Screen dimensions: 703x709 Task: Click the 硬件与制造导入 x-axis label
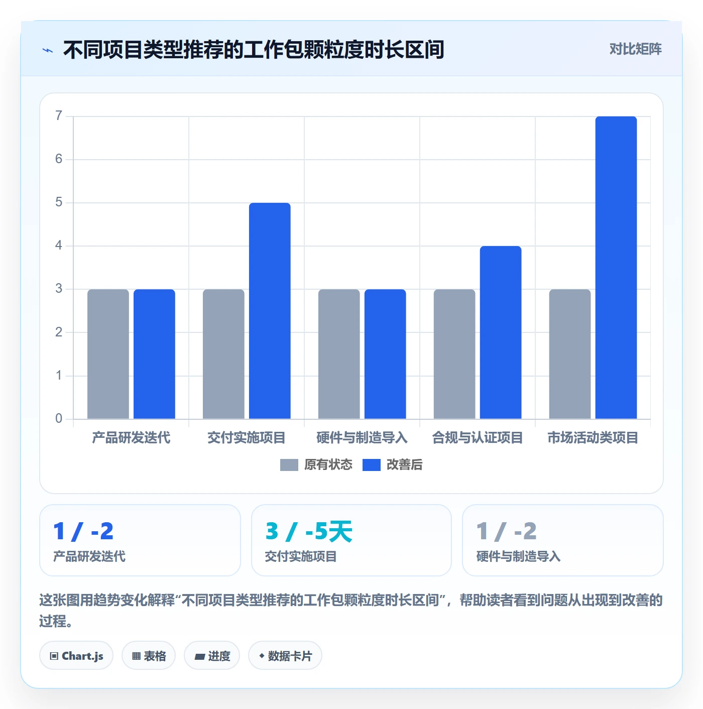point(362,438)
